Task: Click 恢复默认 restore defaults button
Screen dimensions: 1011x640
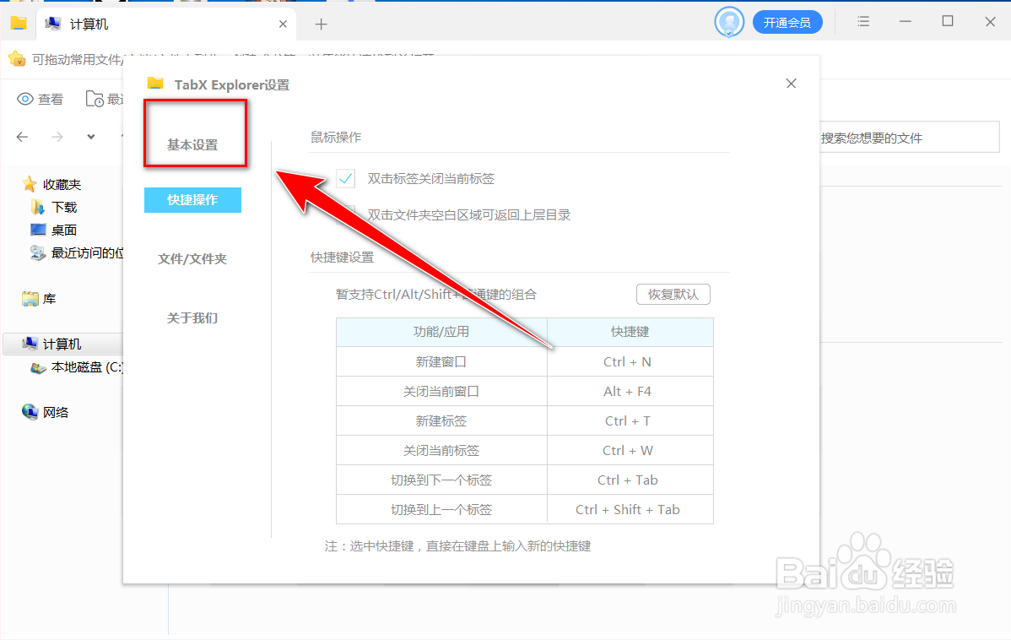Action: [x=673, y=294]
